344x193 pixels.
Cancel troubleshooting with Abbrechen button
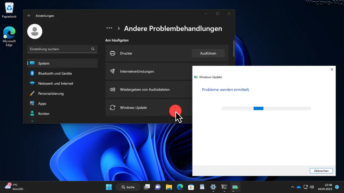click(321, 171)
